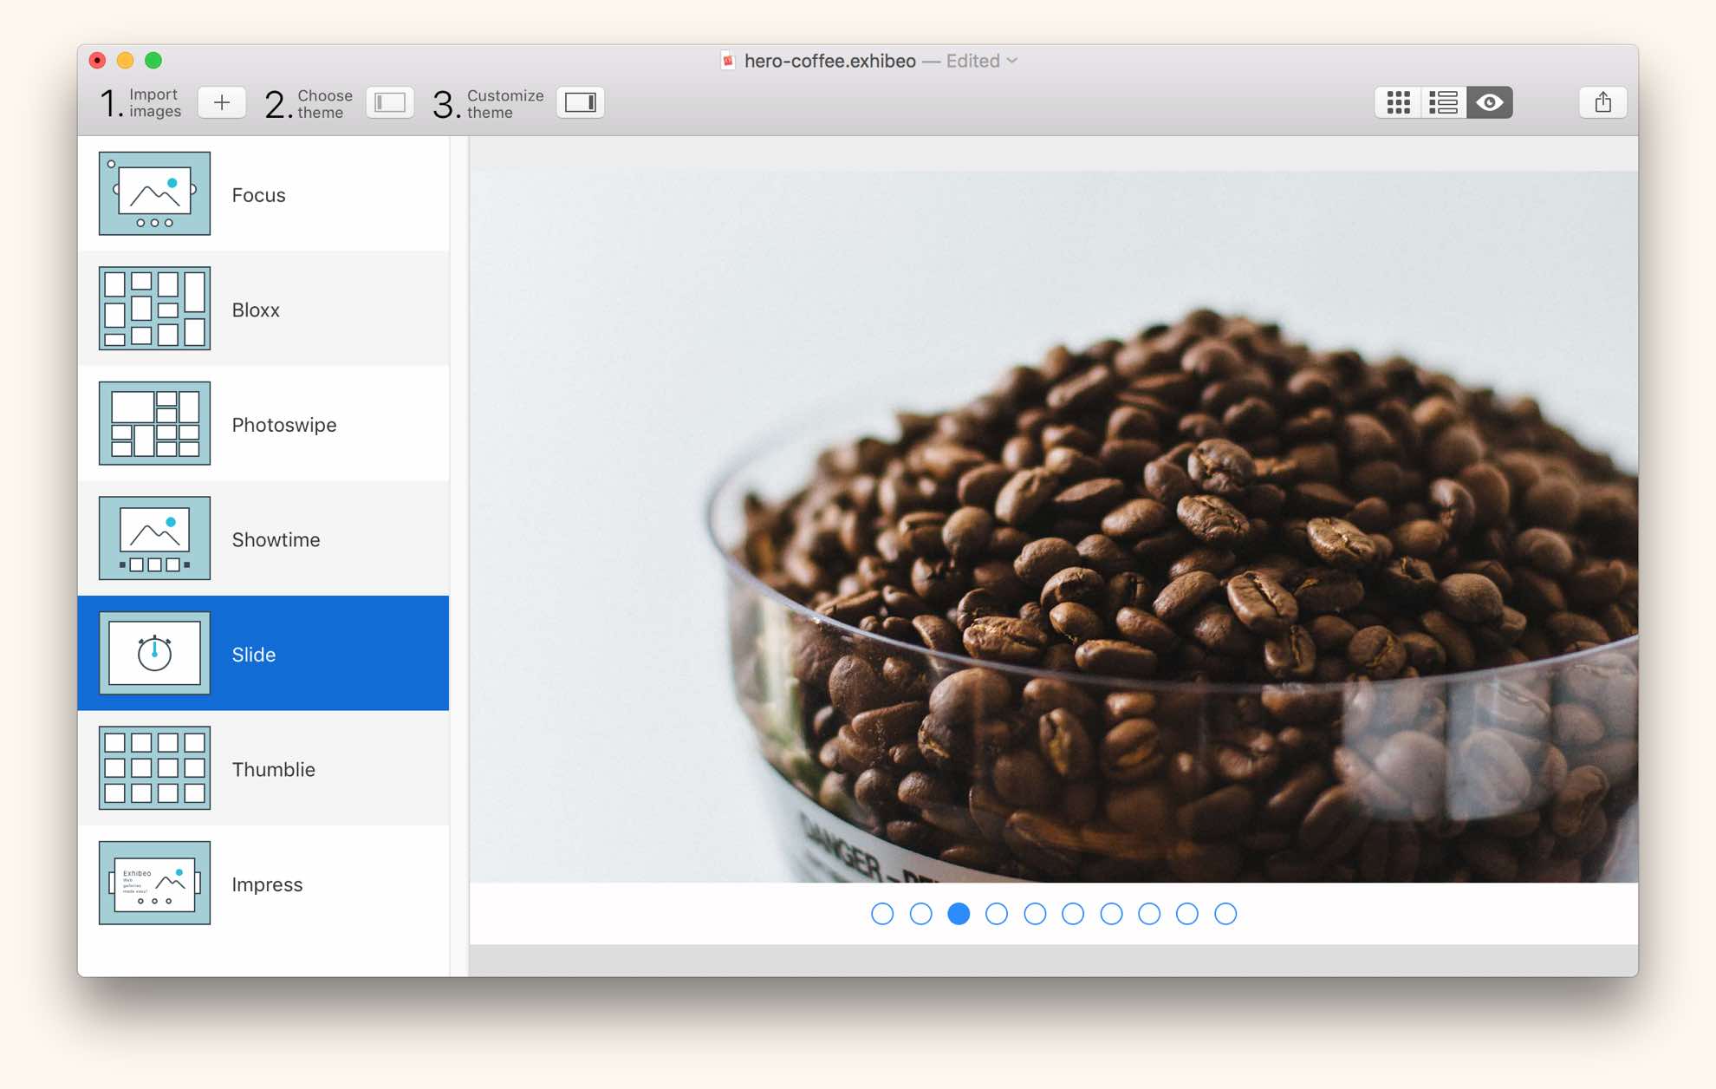
Task: Switch to list view
Action: coord(1443,102)
